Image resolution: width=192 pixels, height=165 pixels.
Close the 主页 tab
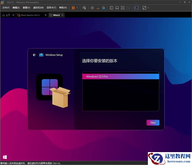pos(13,15)
